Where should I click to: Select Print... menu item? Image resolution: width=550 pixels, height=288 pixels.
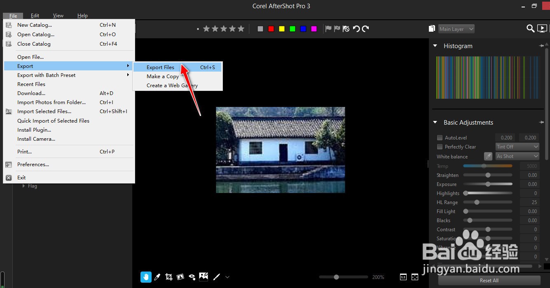click(69, 152)
